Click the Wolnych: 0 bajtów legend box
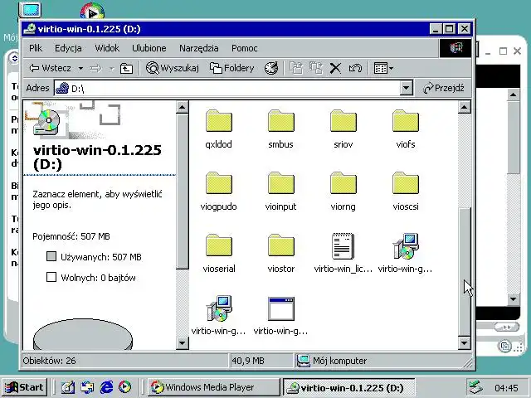 pos(51,277)
